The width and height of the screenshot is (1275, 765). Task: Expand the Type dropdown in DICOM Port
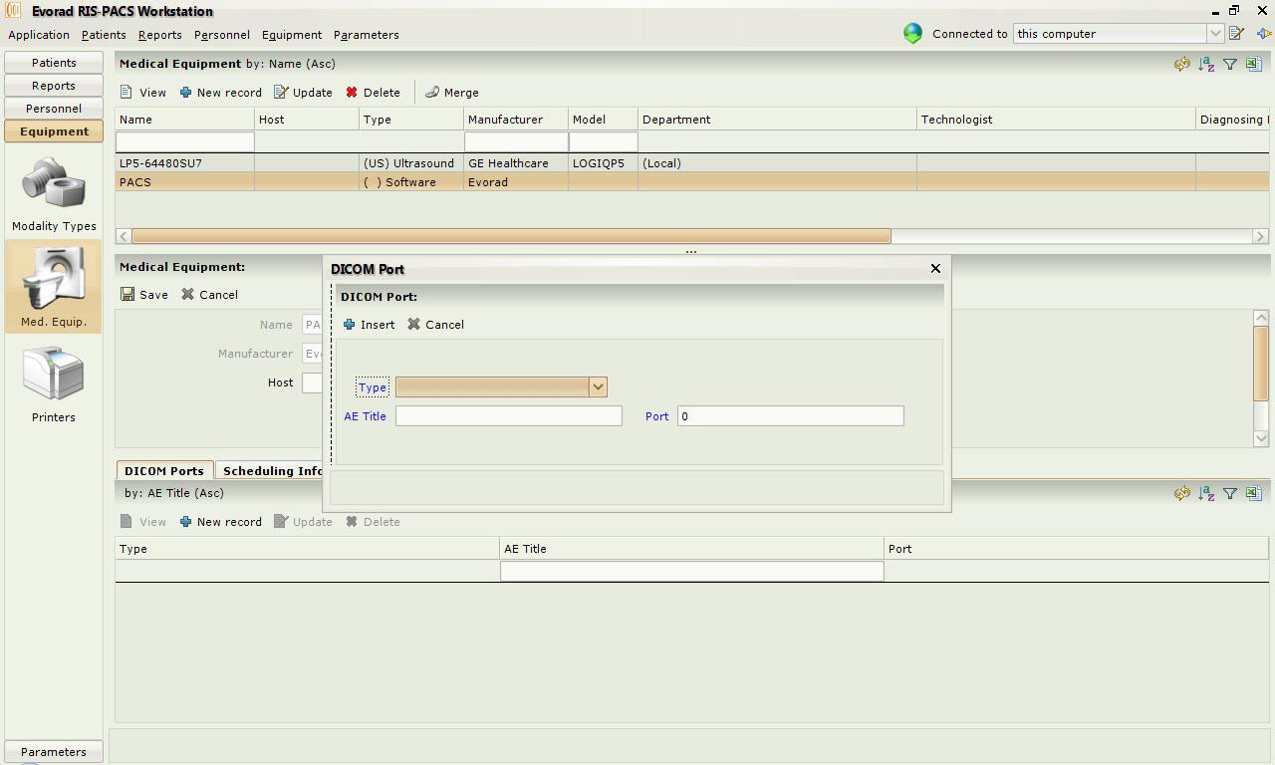pyautogui.click(x=598, y=387)
